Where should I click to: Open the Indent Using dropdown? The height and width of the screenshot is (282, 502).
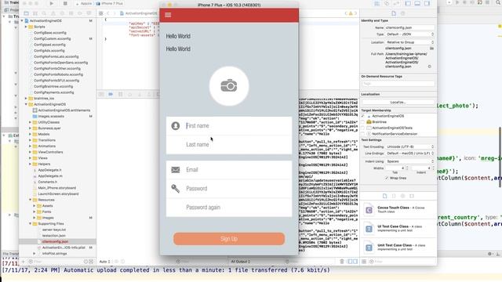[x=409, y=161]
